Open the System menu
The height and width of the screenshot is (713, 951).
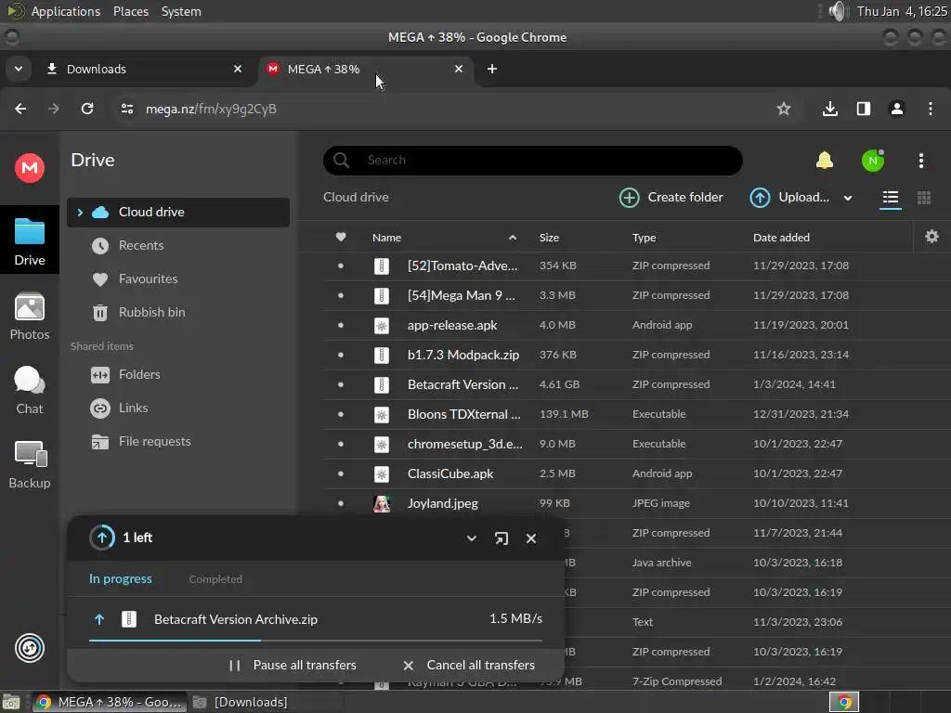pyautogui.click(x=181, y=11)
